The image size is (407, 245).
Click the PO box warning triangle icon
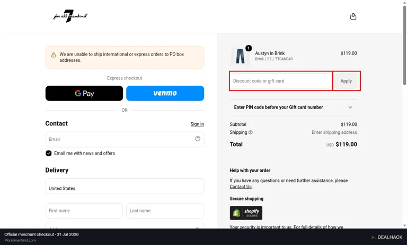tap(54, 55)
